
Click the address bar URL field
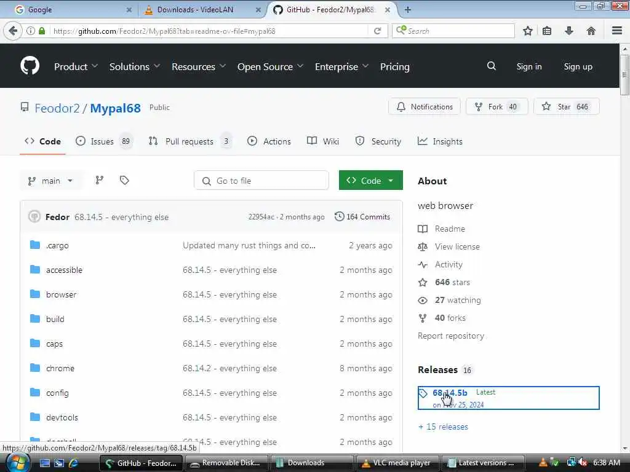[209, 31]
